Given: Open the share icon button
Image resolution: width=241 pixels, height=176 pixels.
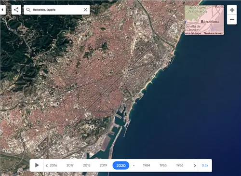Looking at the screenshot, I should click(16, 10).
